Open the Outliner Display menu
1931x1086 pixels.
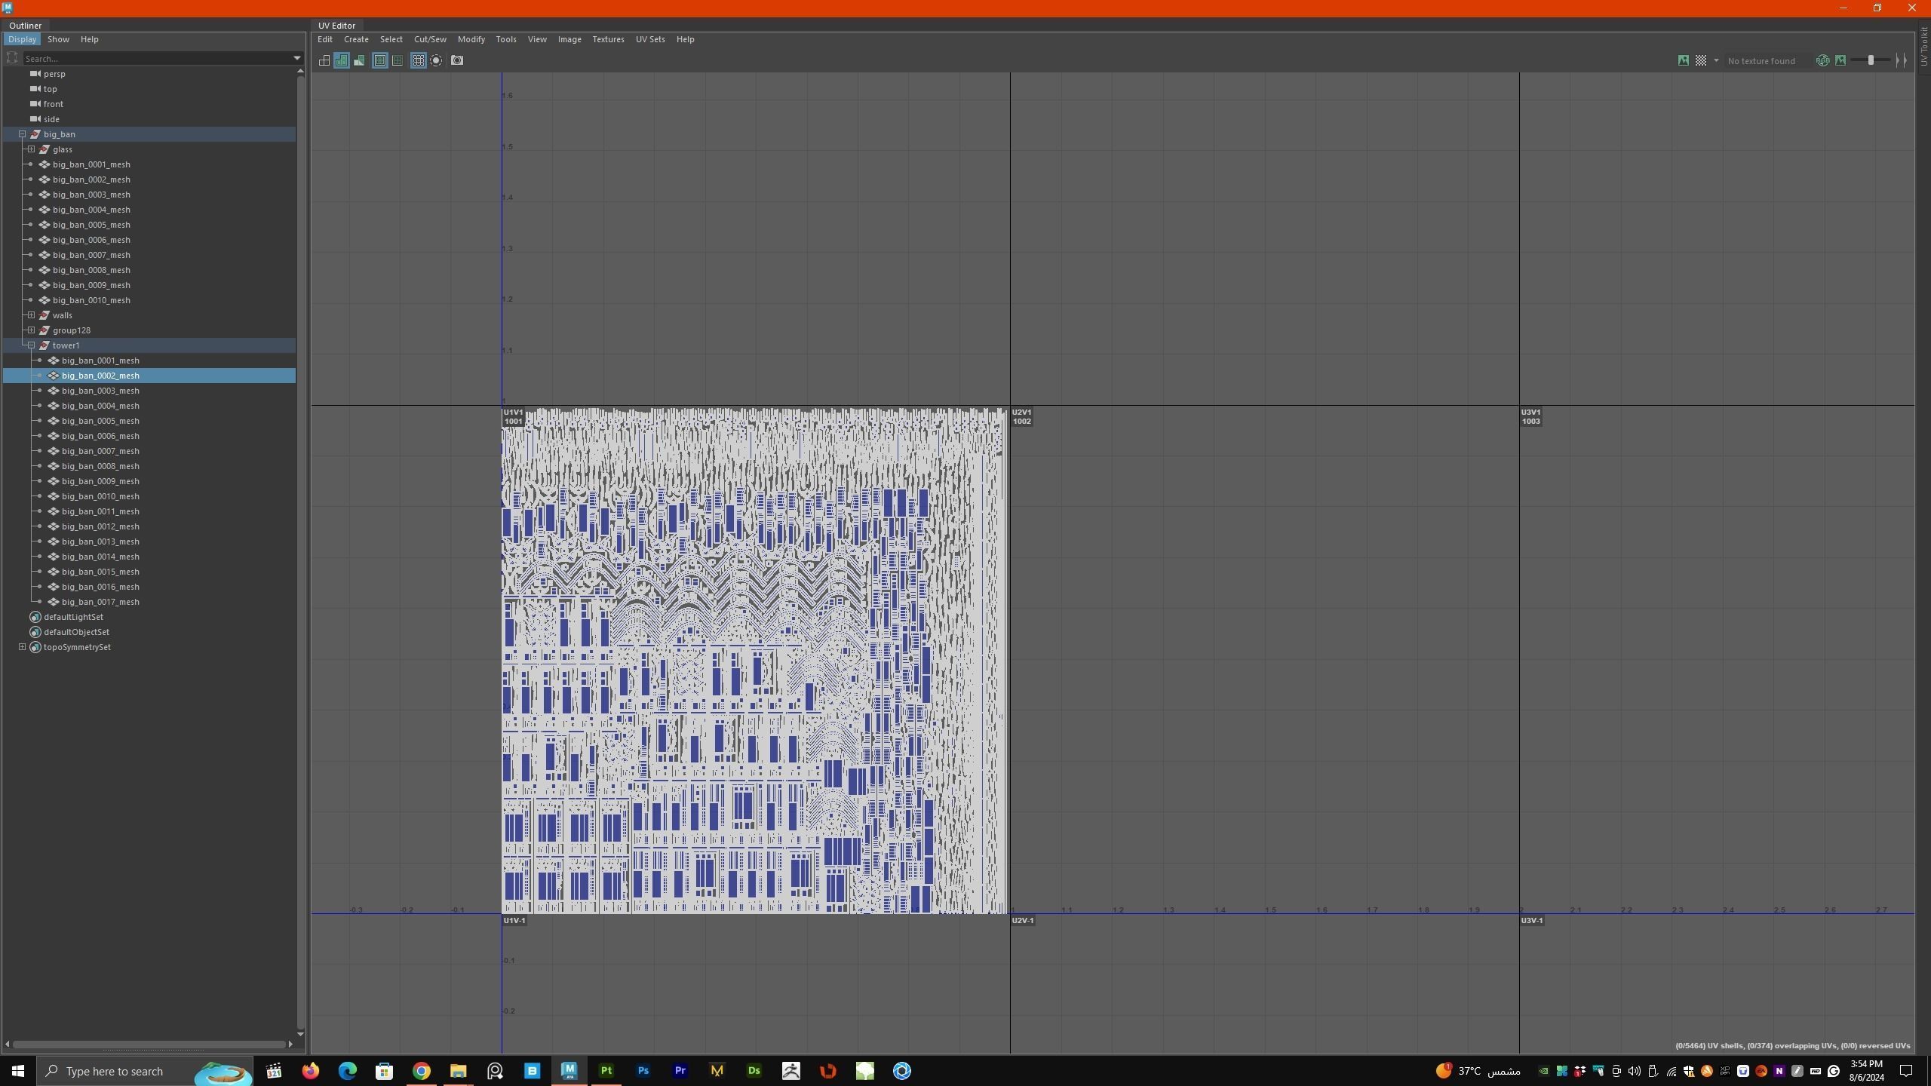coord(22,39)
